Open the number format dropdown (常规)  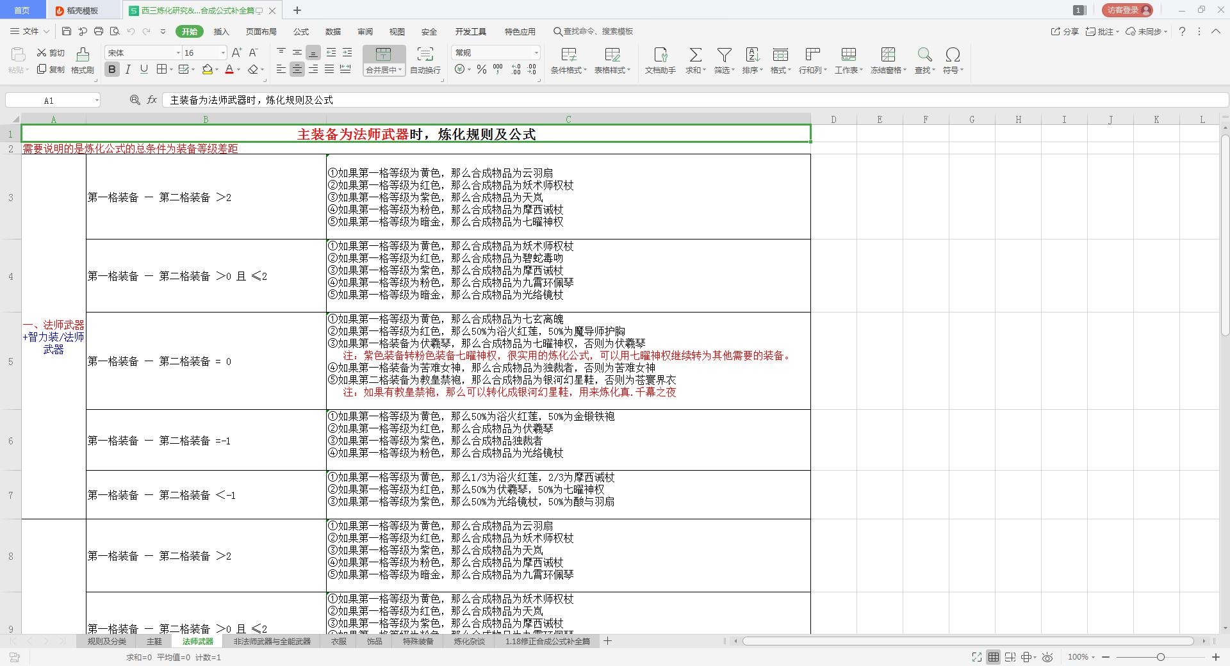[x=536, y=53]
